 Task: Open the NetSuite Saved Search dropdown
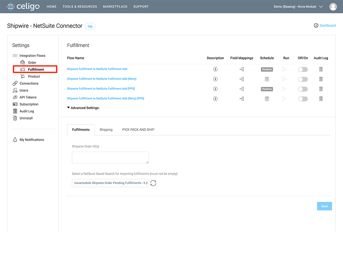pyautogui.click(x=110, y=183)
